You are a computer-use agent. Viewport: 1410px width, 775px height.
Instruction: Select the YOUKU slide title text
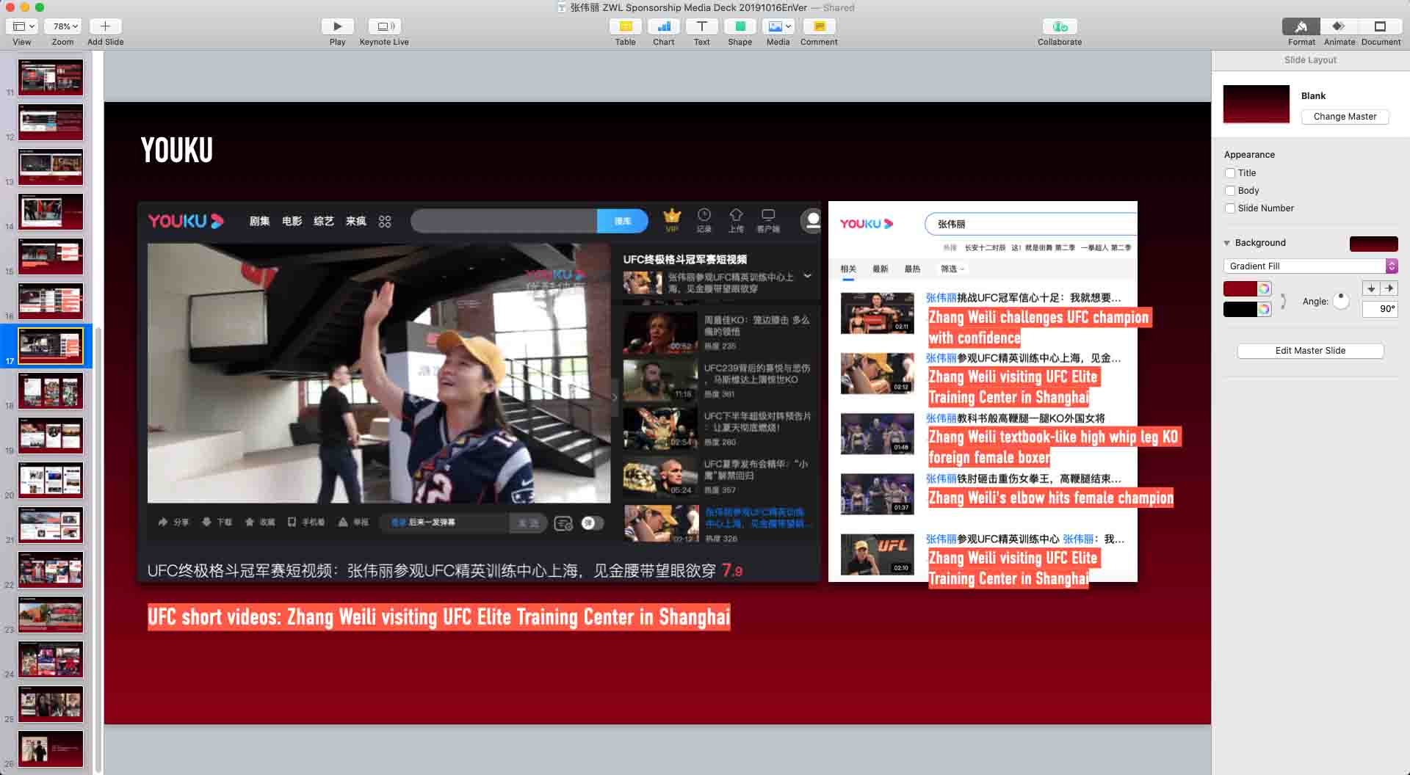177,150
